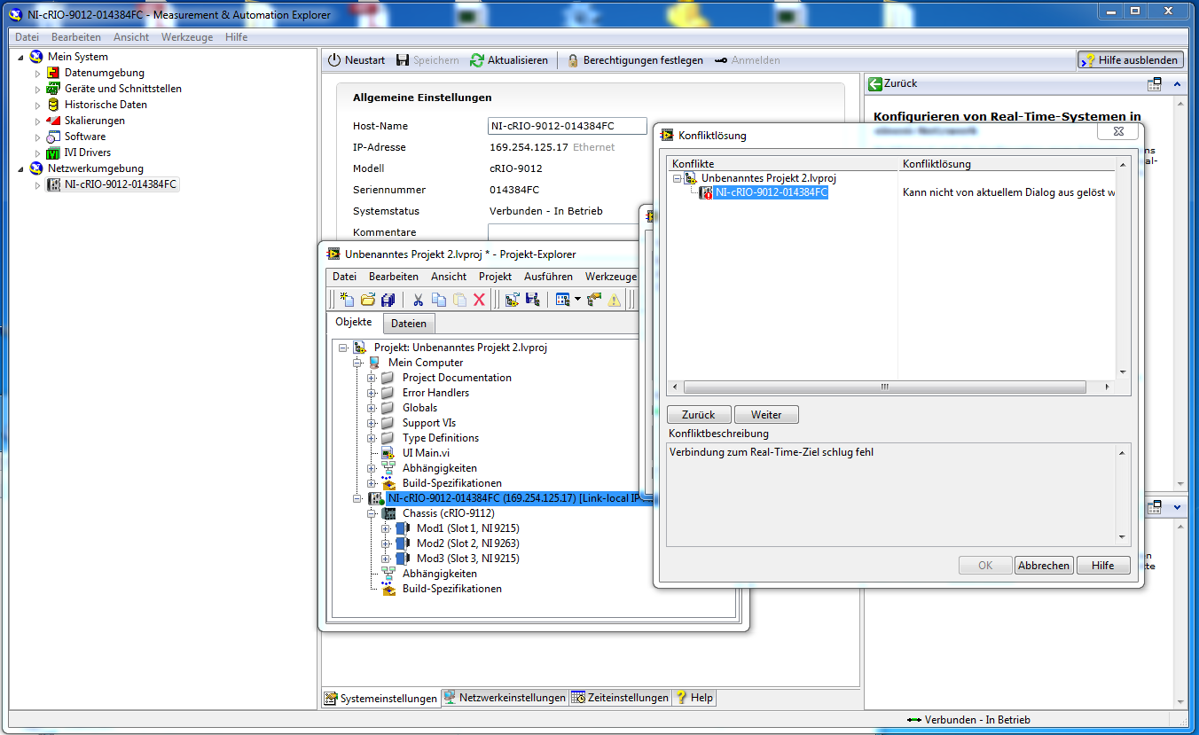Click the Seriennummer value 014384FC
Image resolution: width=1199 pixels, height=735 pixels.
(514, 190)
